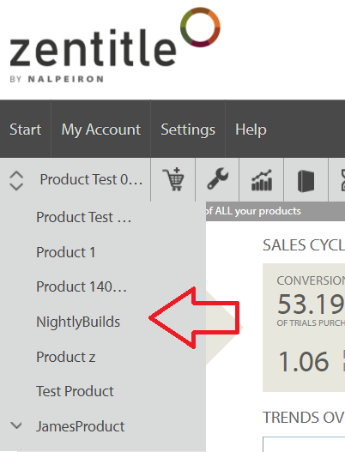Viewport: 345px width, 452px height.
Task: Toggle the product selector up-down arrows
Action: click(16, 180)
